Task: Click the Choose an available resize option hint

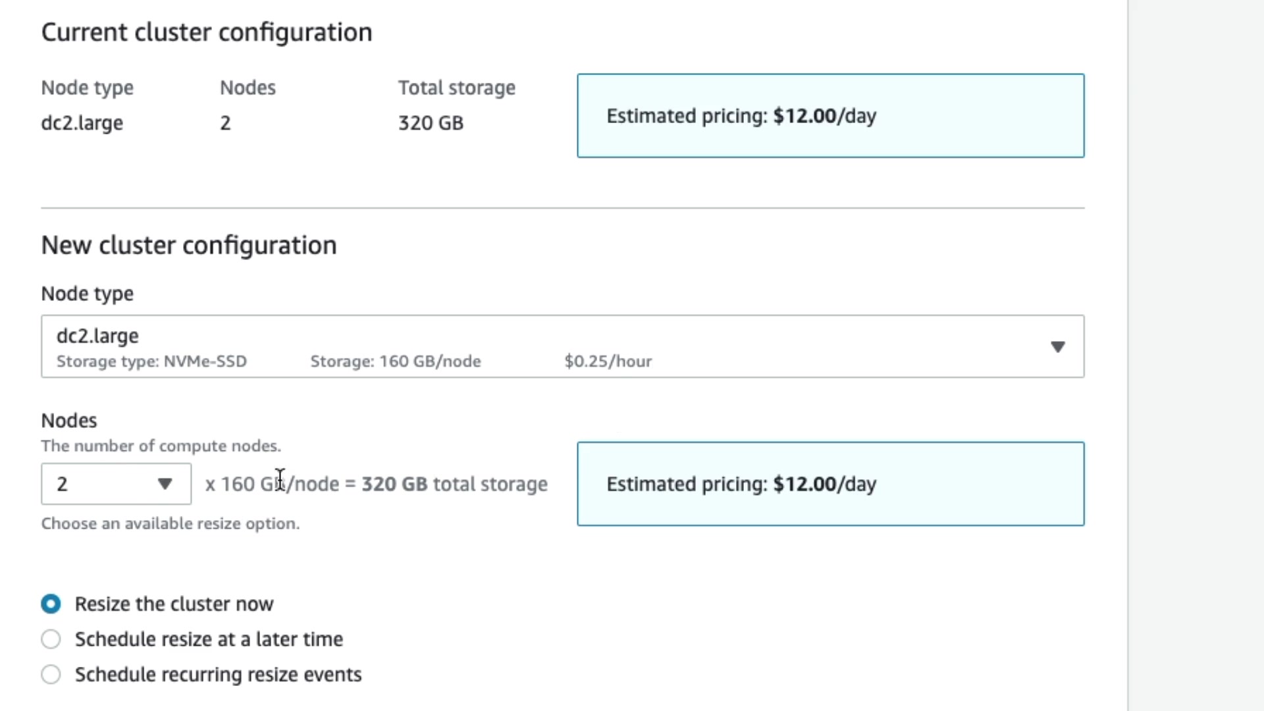Action: click(x=170, y=523)
